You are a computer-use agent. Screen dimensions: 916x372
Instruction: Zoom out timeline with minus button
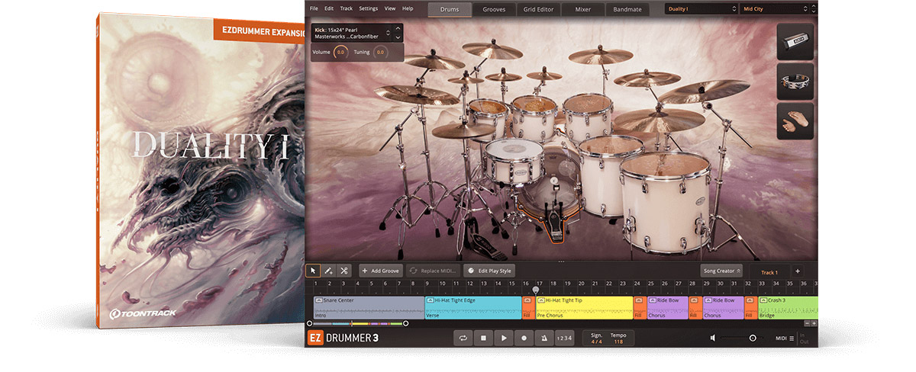[806, 323]
